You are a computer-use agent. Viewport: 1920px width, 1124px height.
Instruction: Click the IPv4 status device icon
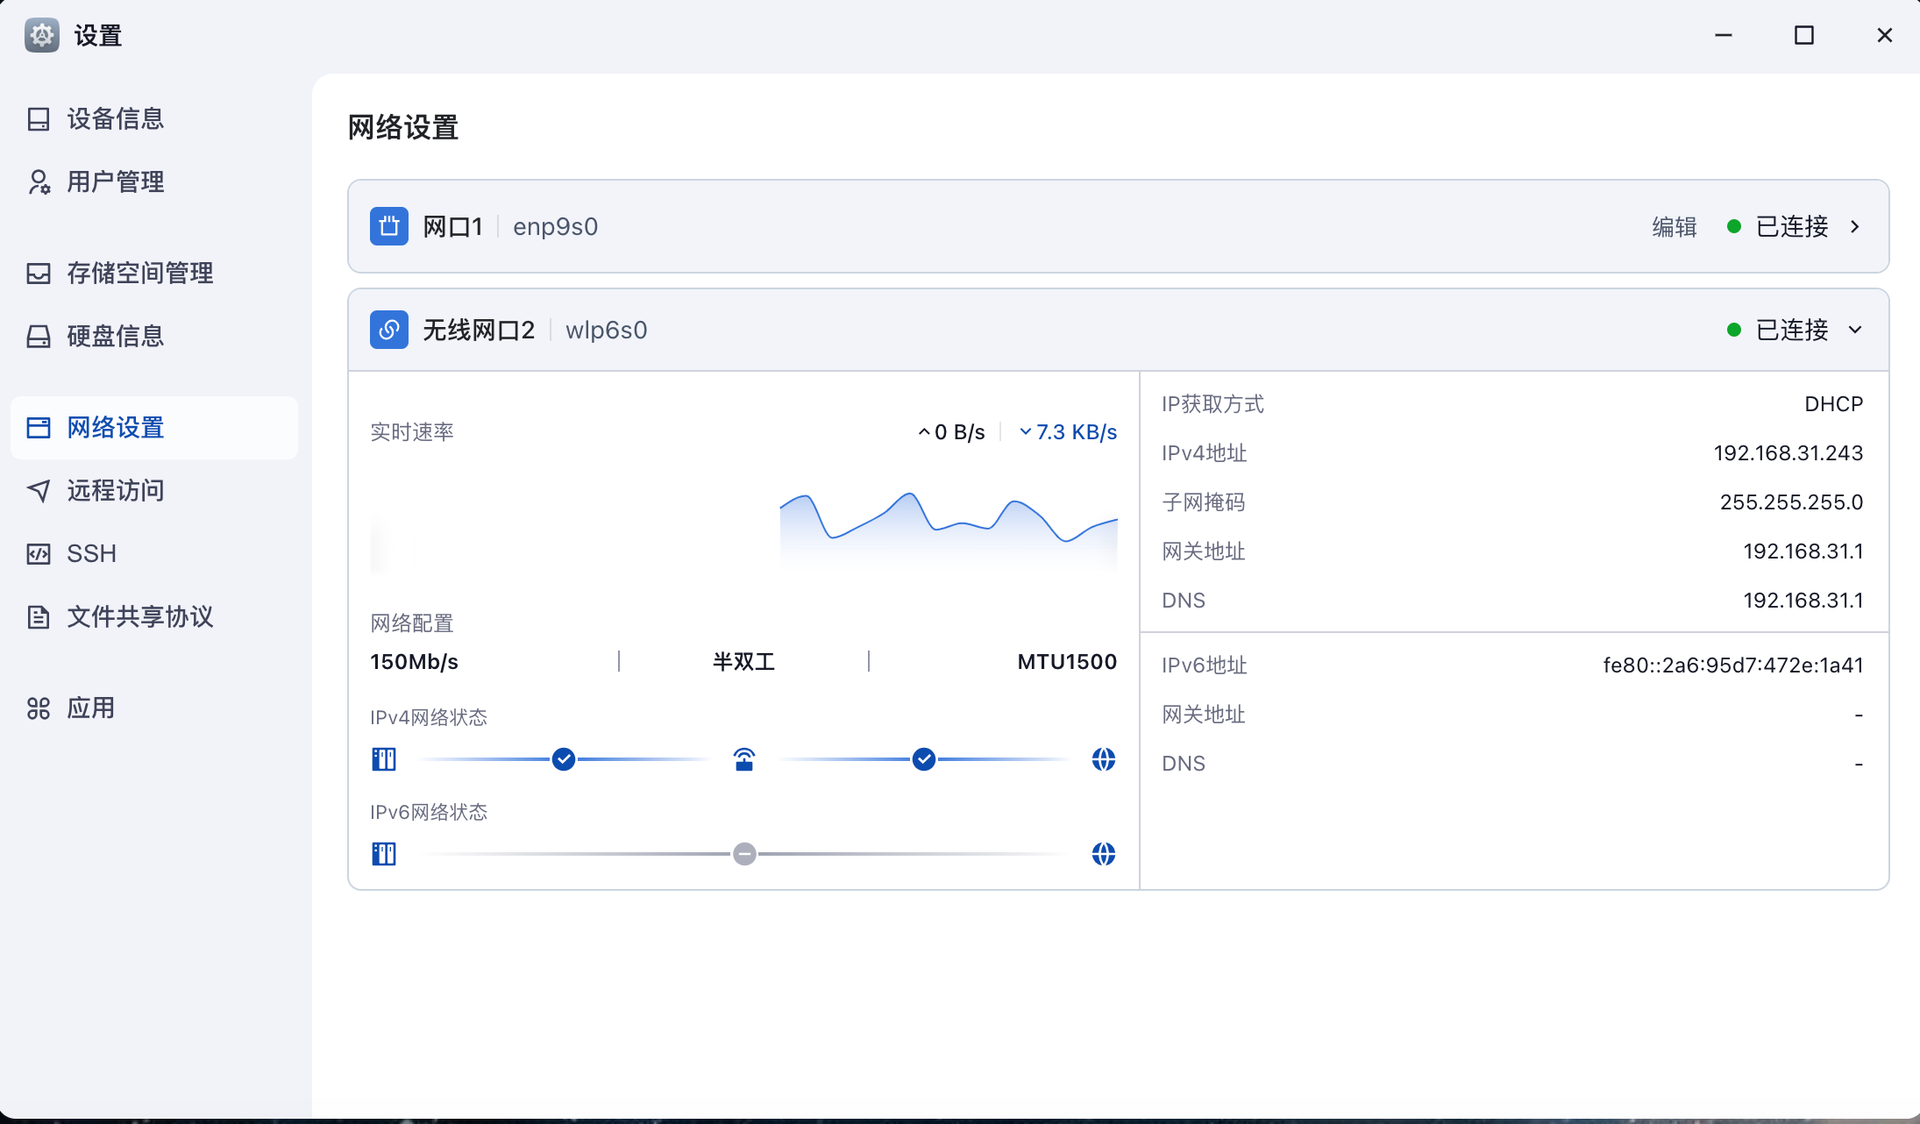tap(384, 759)
